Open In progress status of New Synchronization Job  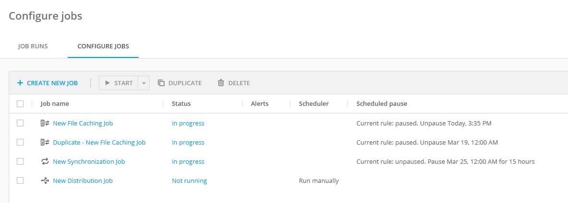pyautogui.click(x=188, y=161)
